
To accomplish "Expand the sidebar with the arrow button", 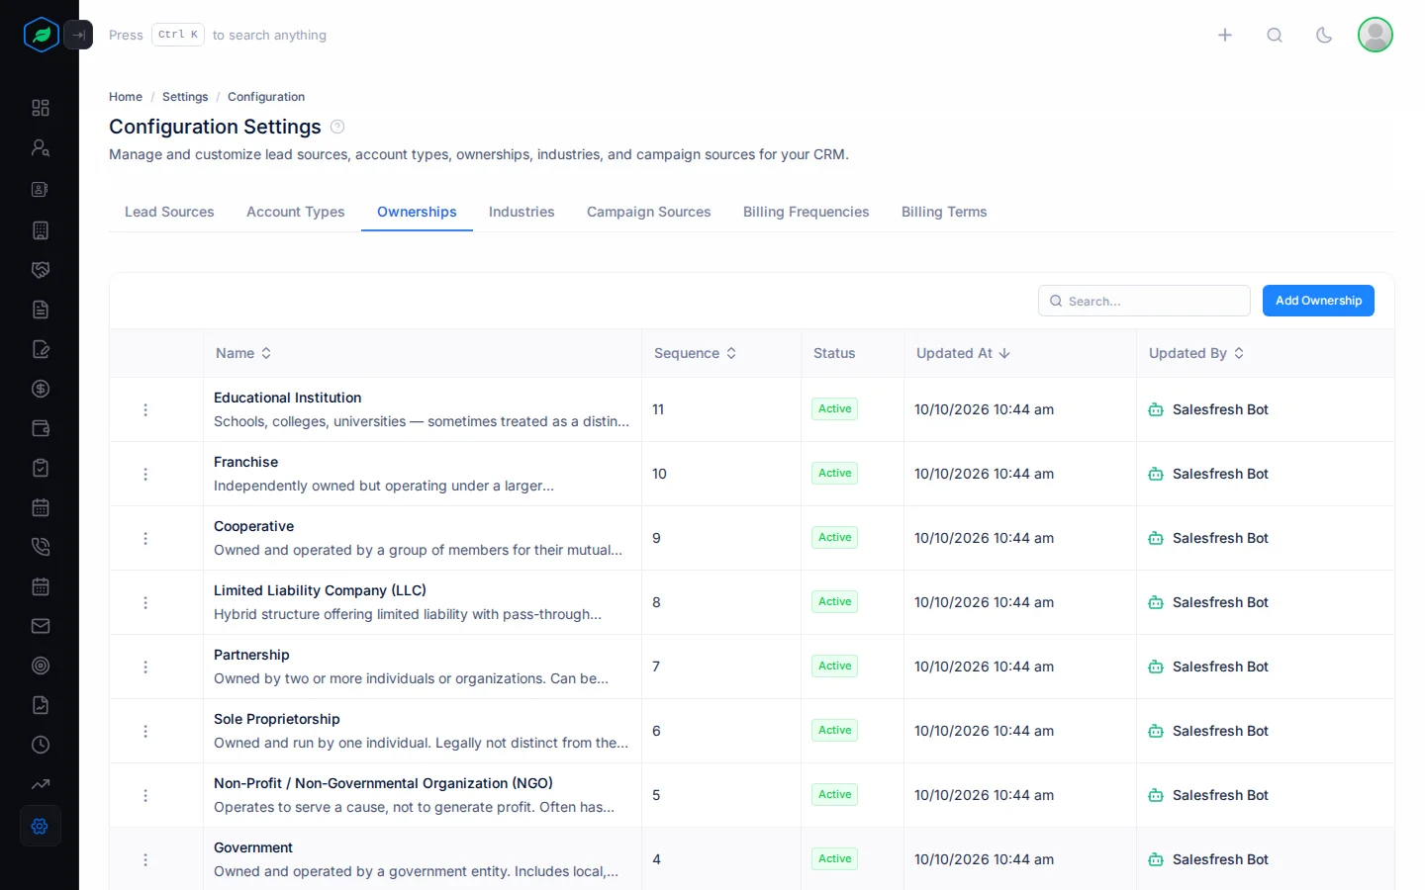I will tap(78, 35).
